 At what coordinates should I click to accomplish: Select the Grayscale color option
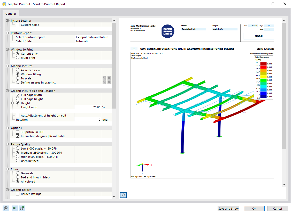[18, 173]
